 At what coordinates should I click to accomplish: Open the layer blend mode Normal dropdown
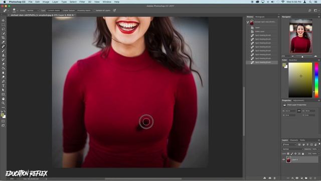tap(292, 149)
